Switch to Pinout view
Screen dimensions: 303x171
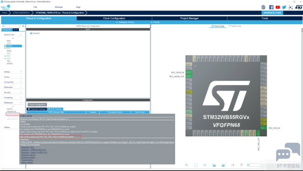pyautogui.click(x=218, y=26)
